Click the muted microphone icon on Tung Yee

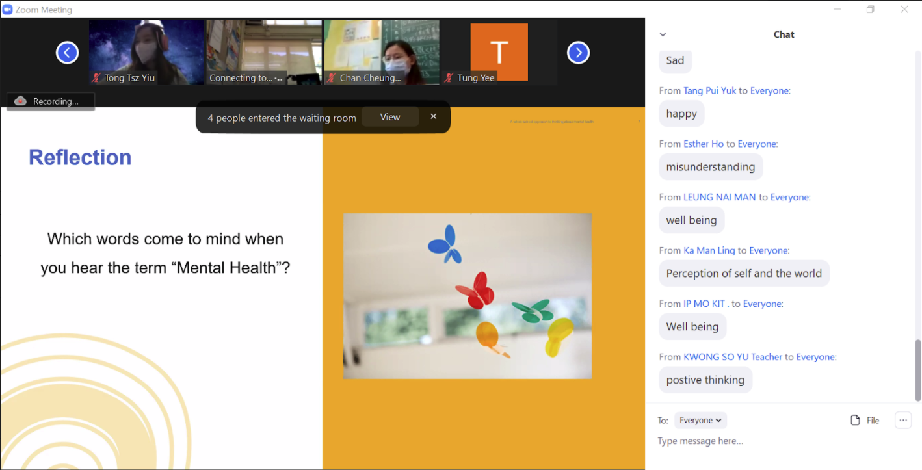(x=449, y=77)
